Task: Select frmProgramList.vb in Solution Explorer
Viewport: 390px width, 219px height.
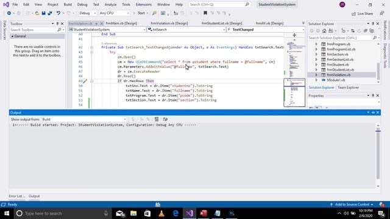Action: [341, 49]
